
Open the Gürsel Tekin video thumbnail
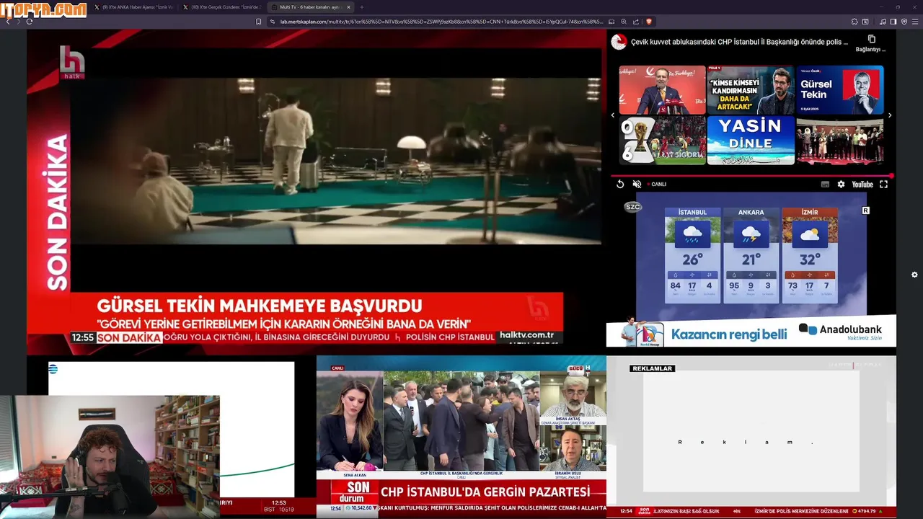839,90
